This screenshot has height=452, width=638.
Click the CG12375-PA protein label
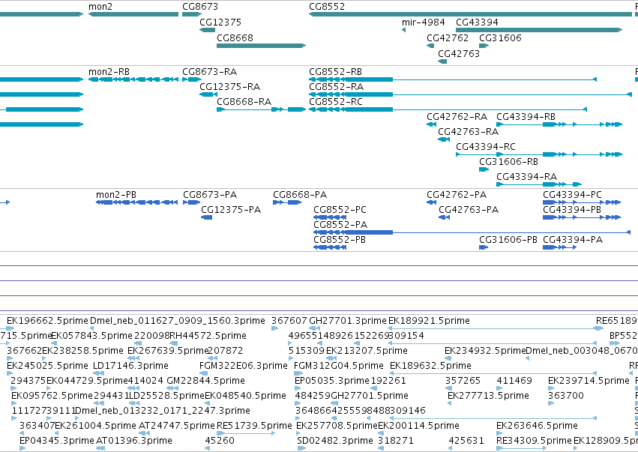(x=231, y=210)
